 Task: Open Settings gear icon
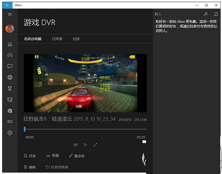click(x=10, y=133)
